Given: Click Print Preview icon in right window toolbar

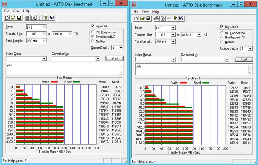Looking at the screenshot, I should (x=163, y=18).
